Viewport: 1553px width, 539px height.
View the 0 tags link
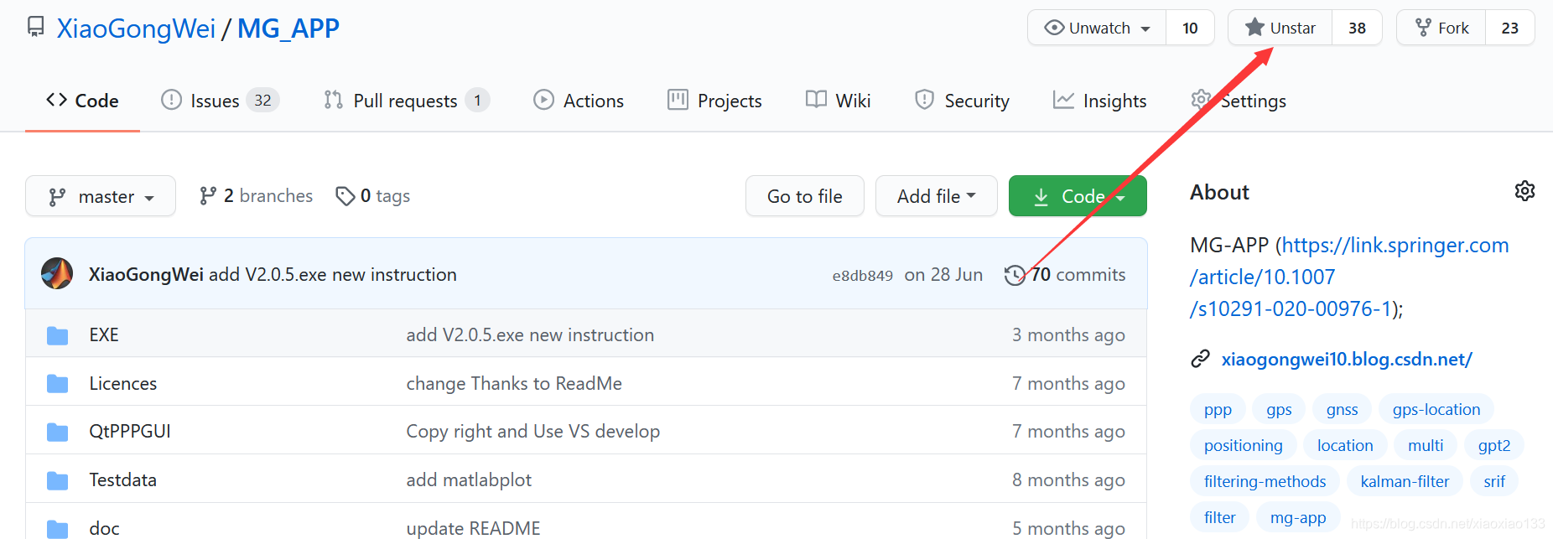point(372,196)
